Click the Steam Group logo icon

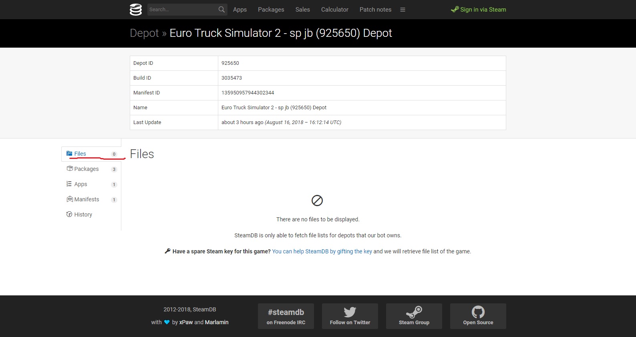tap(414, 312)
